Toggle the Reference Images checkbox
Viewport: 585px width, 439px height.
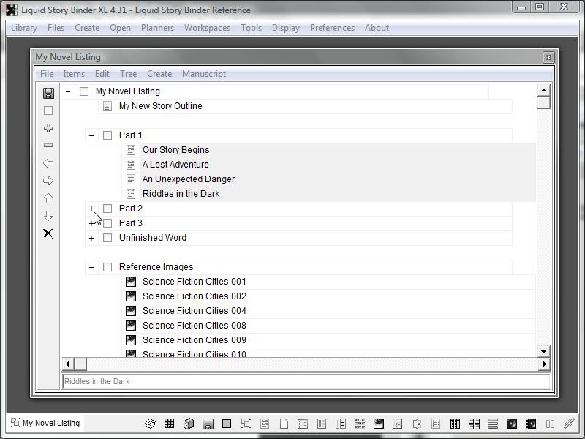click(x=107, y=267)
